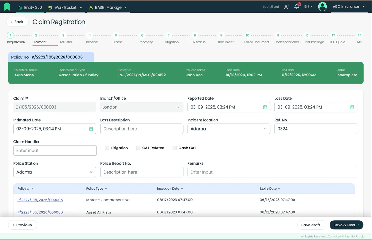This screenshot has width=372, height=240.
Task: Open the Incident location dropdown
Action: tap(229, 129)
